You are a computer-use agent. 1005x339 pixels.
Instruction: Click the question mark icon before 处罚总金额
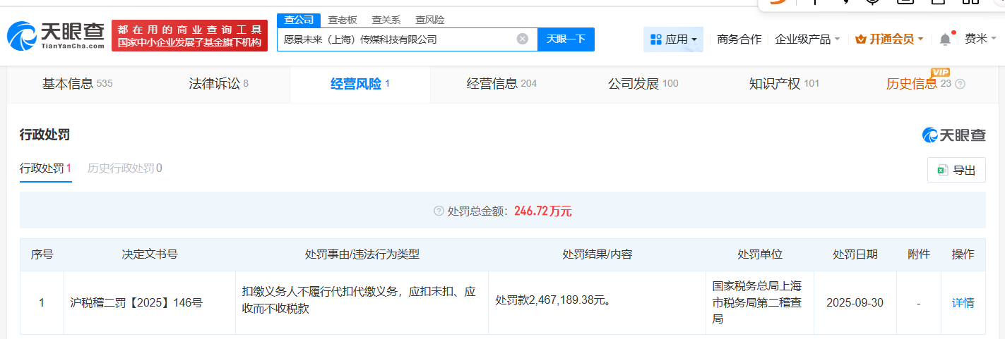(x=439, y=211)
